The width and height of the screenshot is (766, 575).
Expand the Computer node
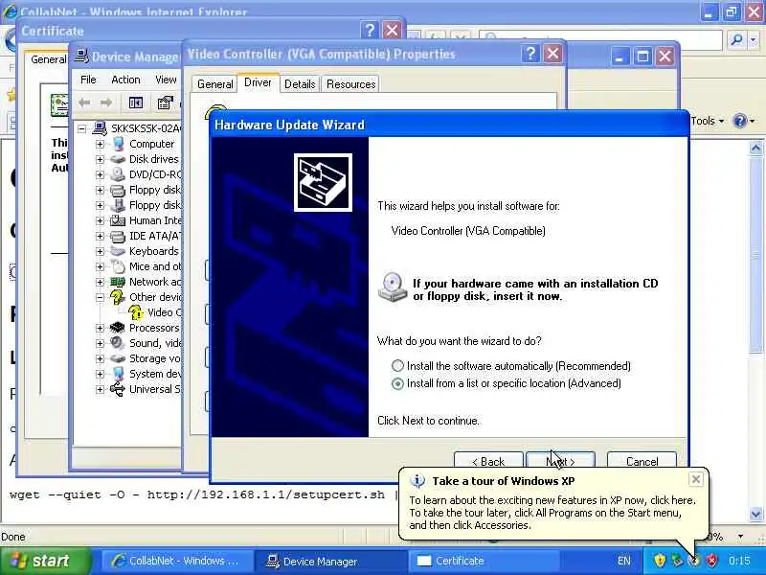(100, 145)
